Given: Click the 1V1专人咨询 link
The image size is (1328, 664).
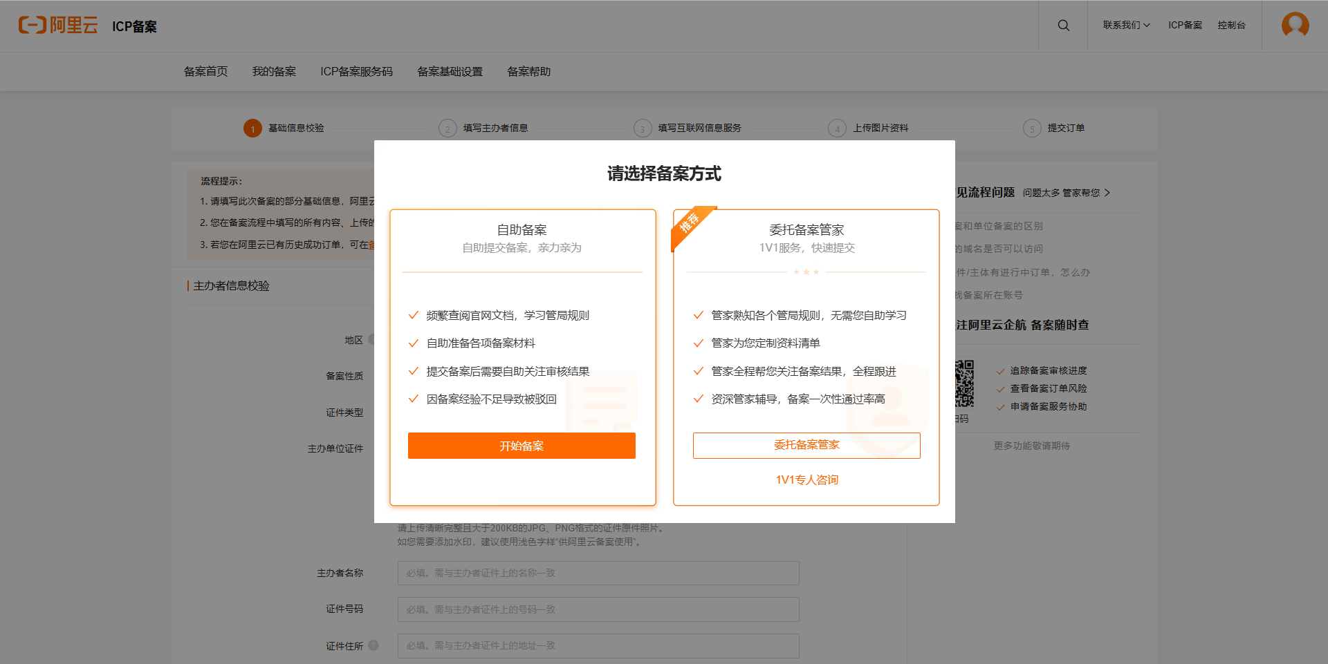Looking at the screenshot, I should click(x=806, y=479).
